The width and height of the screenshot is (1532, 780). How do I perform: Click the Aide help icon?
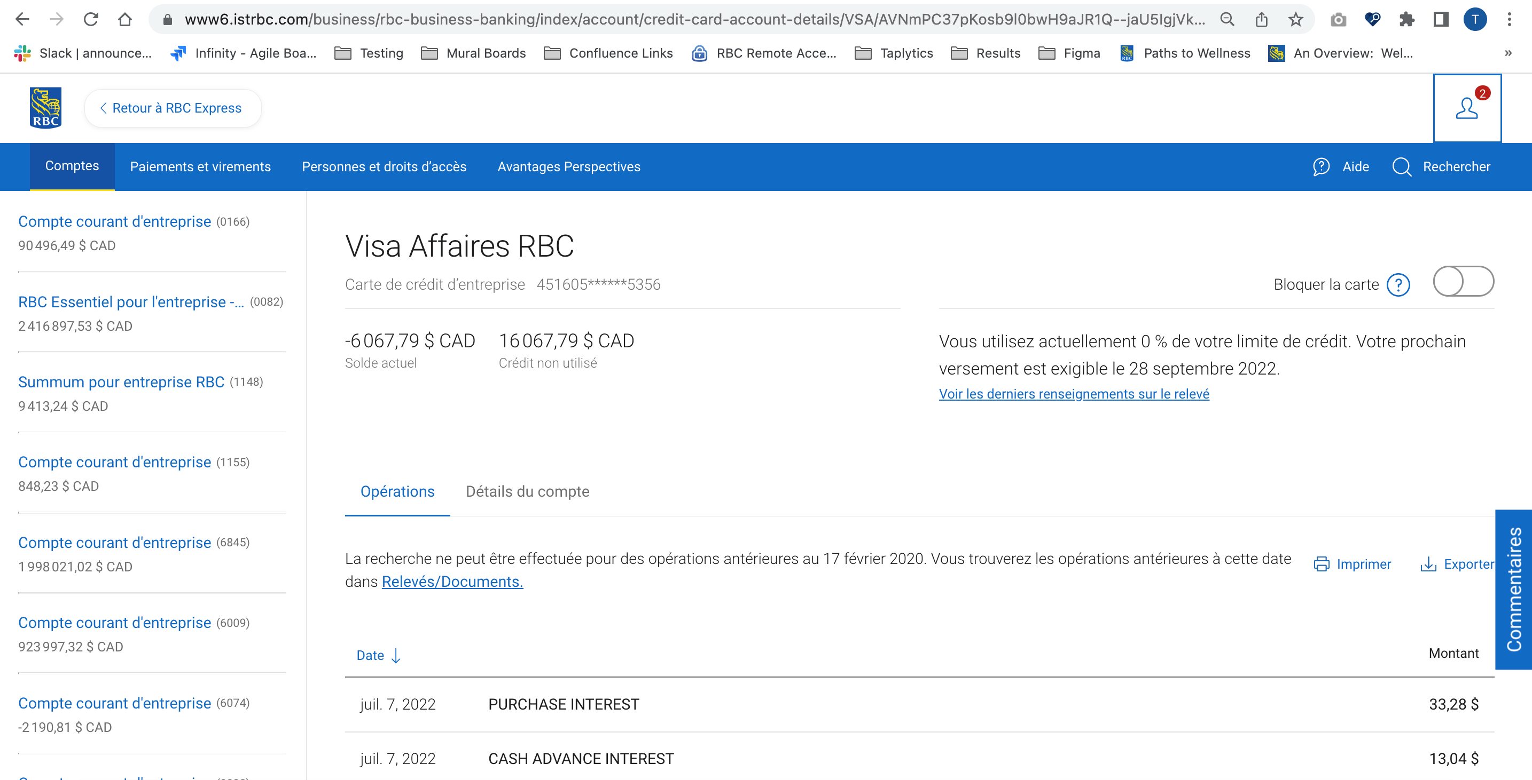click(x=1321, y=167)
